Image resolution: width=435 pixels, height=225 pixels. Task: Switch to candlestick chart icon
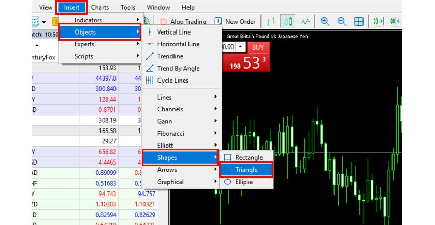click(289, 22)
